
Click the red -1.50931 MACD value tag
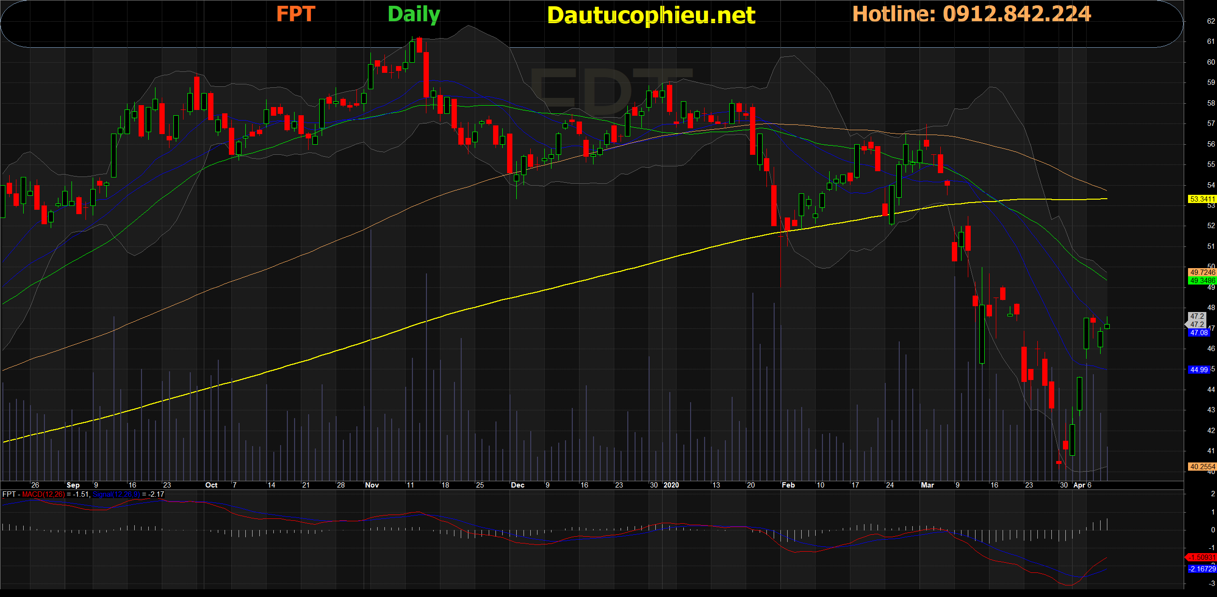coord(1202,557)
